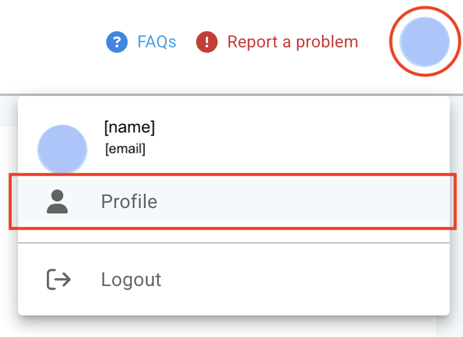Image resolution: width=463 pixels, height=337 pixels.
Task: Click the avatar beside [name] in dropdown
Action: coord(62,150)
